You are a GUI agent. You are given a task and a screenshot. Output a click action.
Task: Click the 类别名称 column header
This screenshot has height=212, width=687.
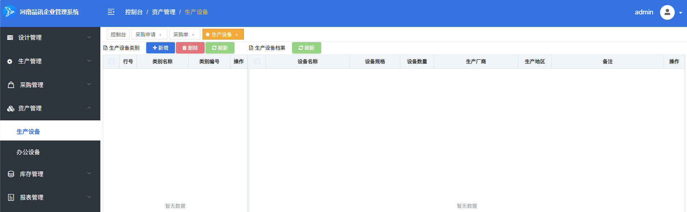pyautogui.click(x=162, y=61)
